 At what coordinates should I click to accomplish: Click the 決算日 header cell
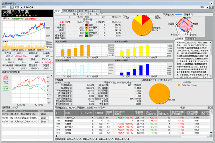(46, 65)
